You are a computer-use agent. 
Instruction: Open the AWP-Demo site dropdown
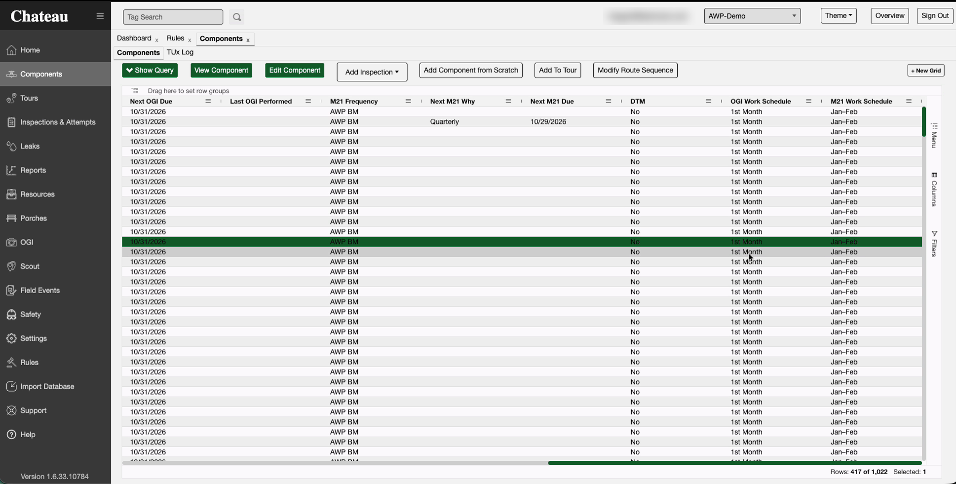[x=752, y=16]
